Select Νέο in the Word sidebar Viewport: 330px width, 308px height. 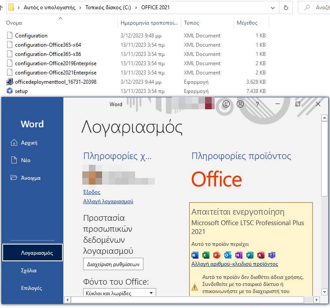(26, 160)
